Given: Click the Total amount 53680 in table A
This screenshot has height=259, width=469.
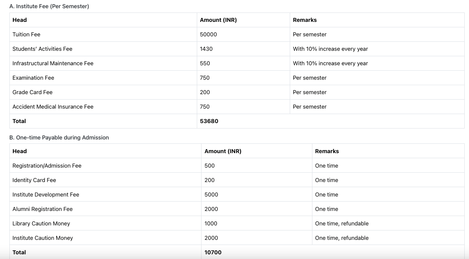Looking at the screenshot, I should pos(210,121).
